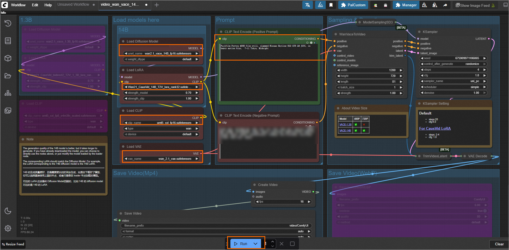Adjust KSampler steps value 4
Viewport: 509px width, 250px height.
[x=453, y=70]
